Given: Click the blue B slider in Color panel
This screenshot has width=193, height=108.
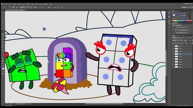Looking at the screenshot, I should 182,19.
